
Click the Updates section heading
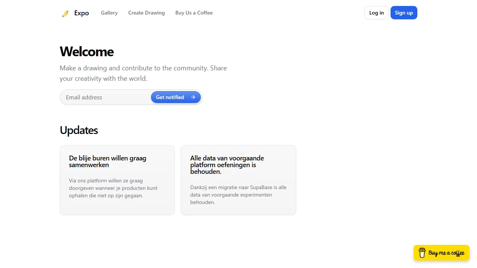[x=79, y=130]
